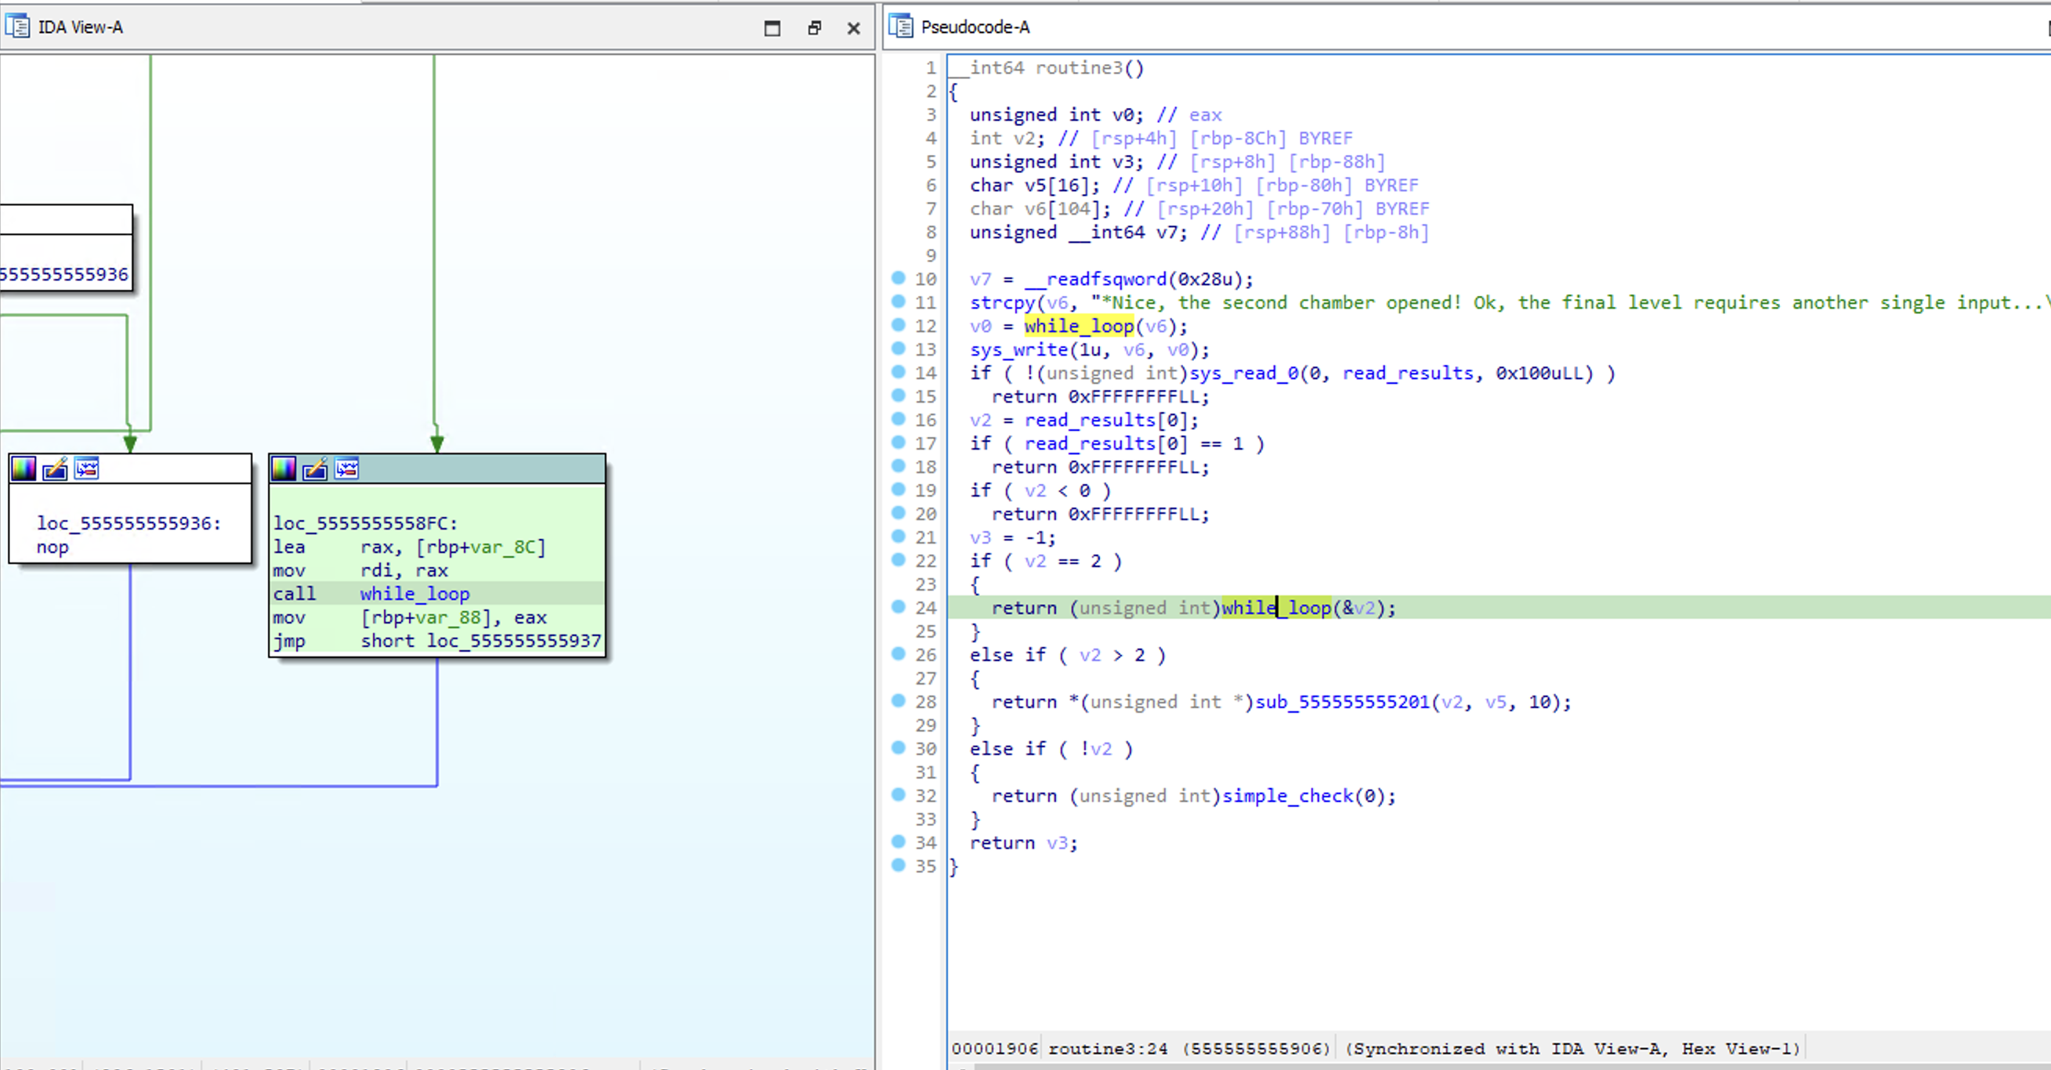Image resolution: width=2051 pixels, height=1070 pixels.
Task: Click status bar 'routine3:24' entry
Action: (x=1108, y=1049)
